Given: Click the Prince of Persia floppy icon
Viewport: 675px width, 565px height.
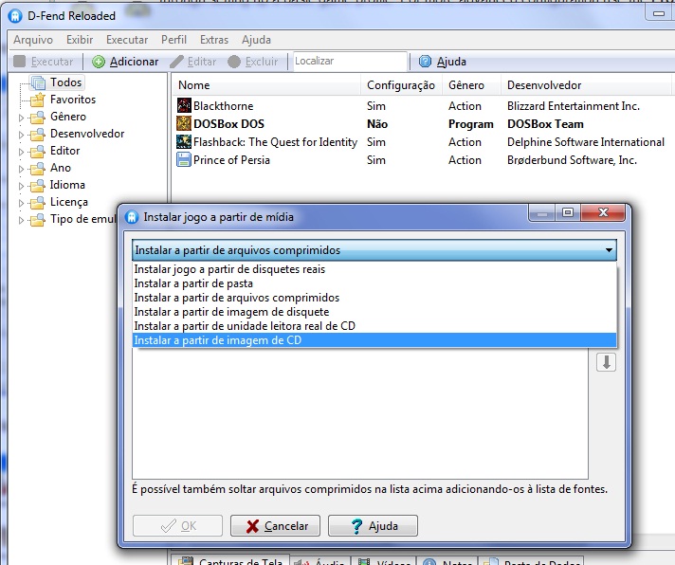Looking at the screenshot, I should pyautogui.click(x=184, y=159).
